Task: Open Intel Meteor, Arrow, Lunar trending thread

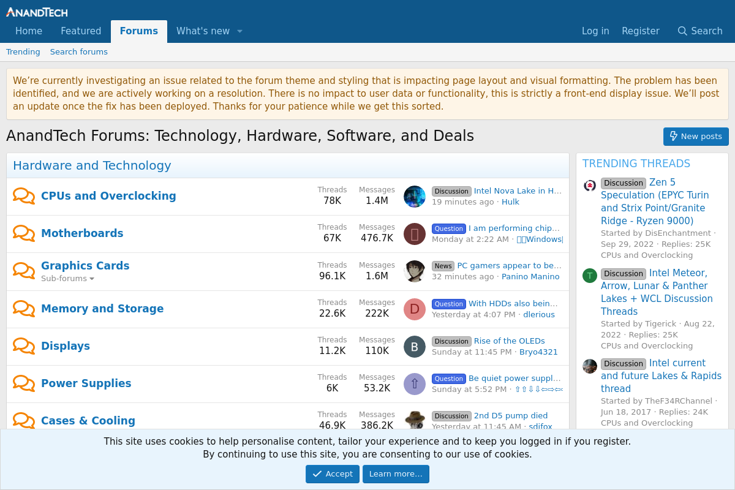Action: 657,292
